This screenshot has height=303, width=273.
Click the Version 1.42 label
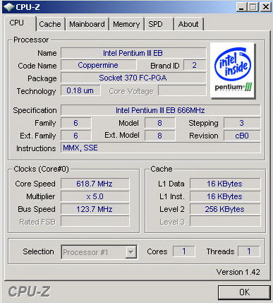238,272
